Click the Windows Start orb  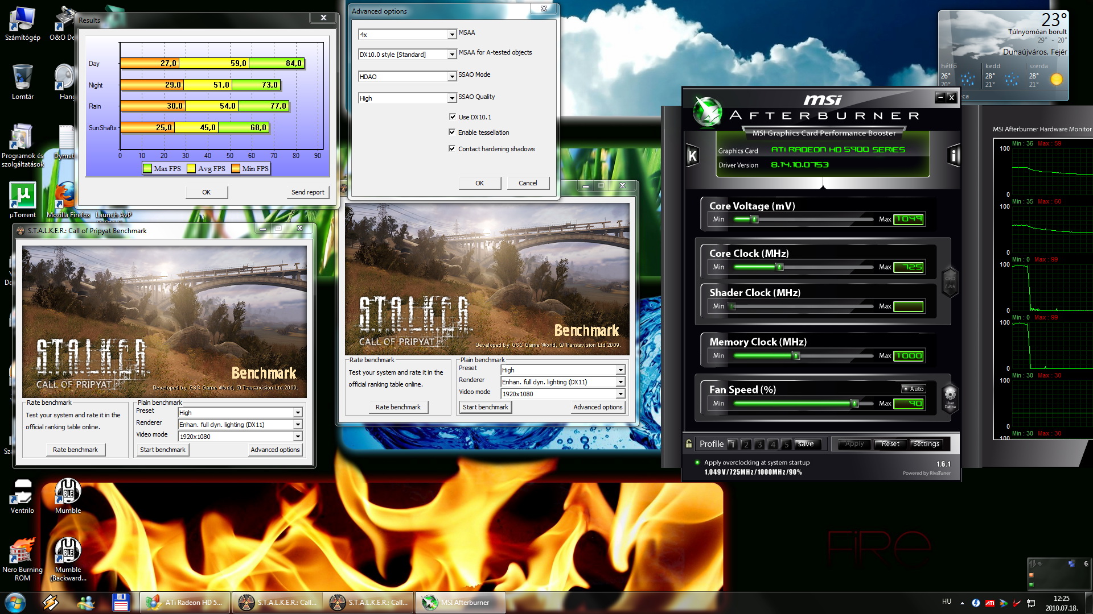click(x=15, y=603)
